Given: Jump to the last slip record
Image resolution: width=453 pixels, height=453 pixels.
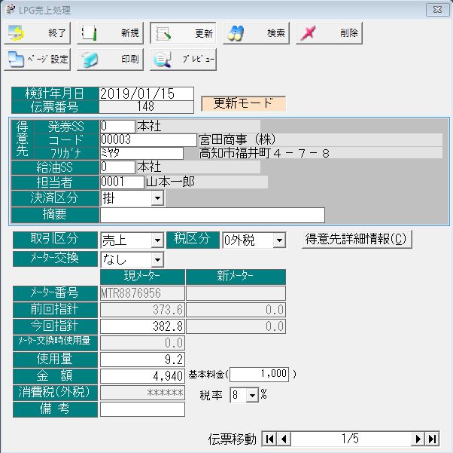Looking at the screenshot, I should [432, 439].
